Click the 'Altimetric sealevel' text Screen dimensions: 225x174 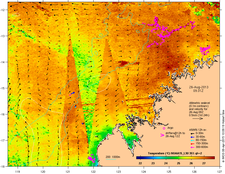[199, 103]
